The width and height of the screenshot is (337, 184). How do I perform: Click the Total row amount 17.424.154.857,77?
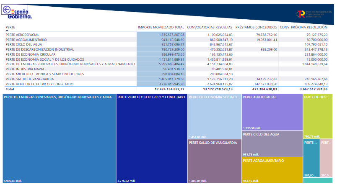click(169, 89)
